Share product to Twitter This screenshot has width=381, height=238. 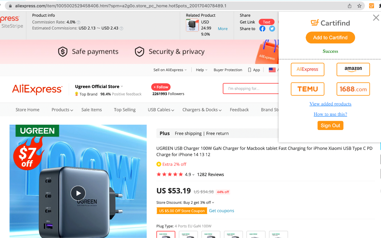[x=271, y=29]
